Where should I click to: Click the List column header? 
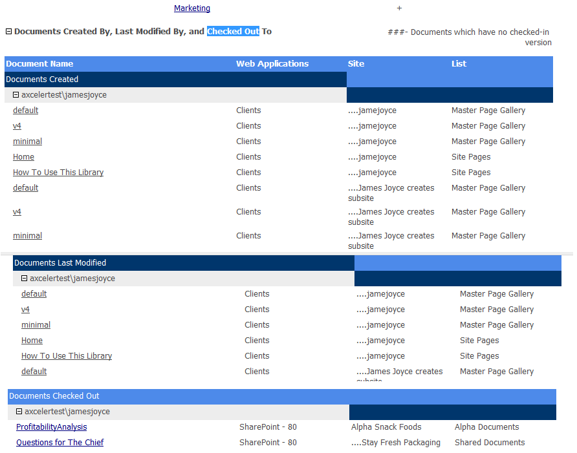point(458,63)
